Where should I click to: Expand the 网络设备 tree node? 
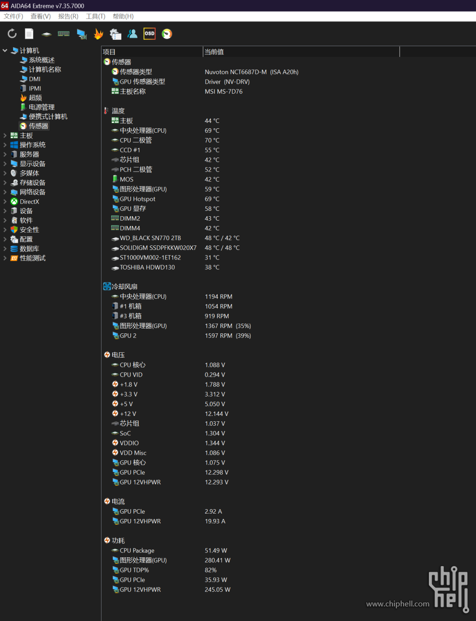click(5, 192)
